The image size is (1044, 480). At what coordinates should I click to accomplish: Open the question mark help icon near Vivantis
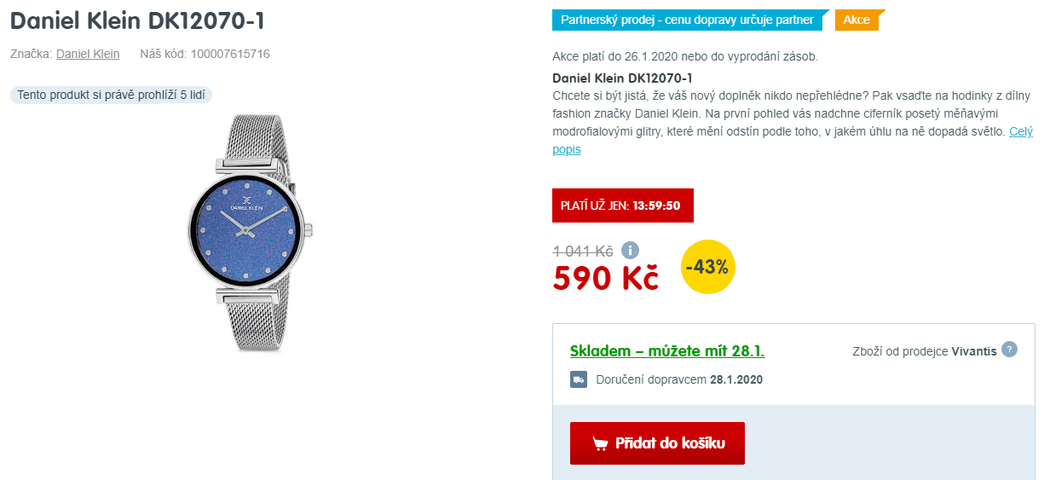point(1009,350)
